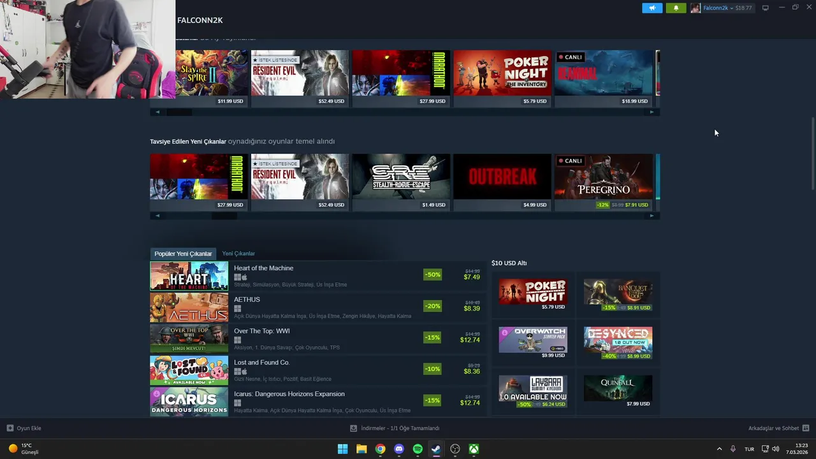The height and width of the screenshot is (459, 816).
Task: Open the volume tray icon
Action: (x=776, y=449)
